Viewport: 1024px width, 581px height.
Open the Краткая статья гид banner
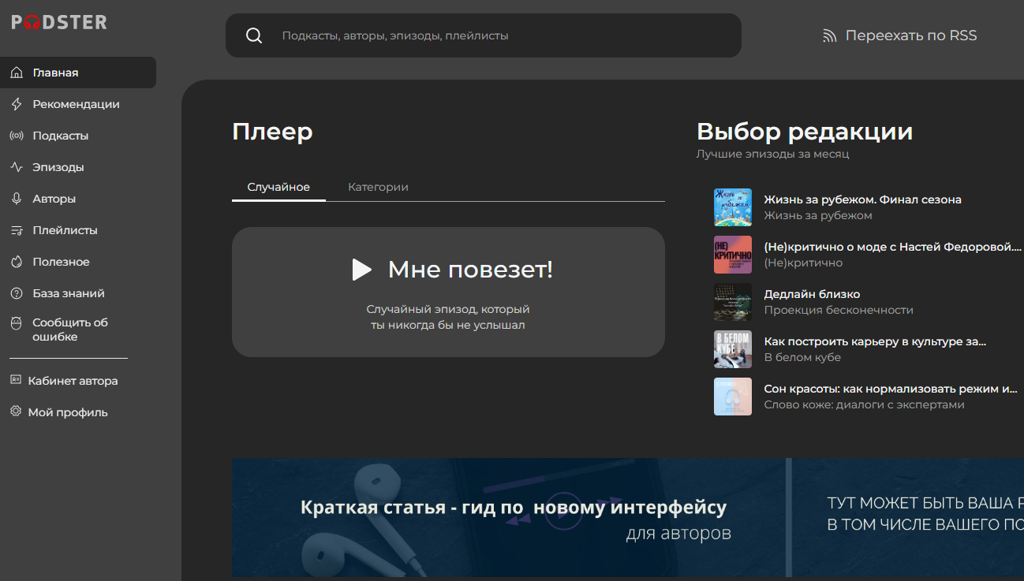pyautogui.click(x=509, y=517)
